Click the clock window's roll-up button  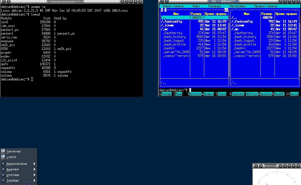coord(285,166)
